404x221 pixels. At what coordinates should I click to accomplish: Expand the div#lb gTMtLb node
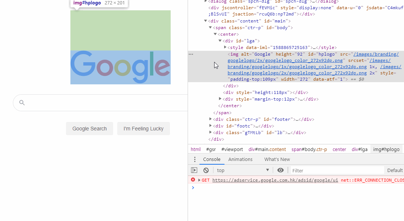[210, 132]
